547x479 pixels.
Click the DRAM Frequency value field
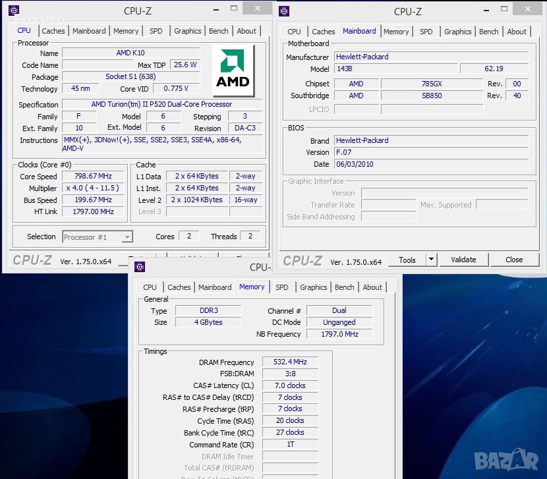[290, 362]
